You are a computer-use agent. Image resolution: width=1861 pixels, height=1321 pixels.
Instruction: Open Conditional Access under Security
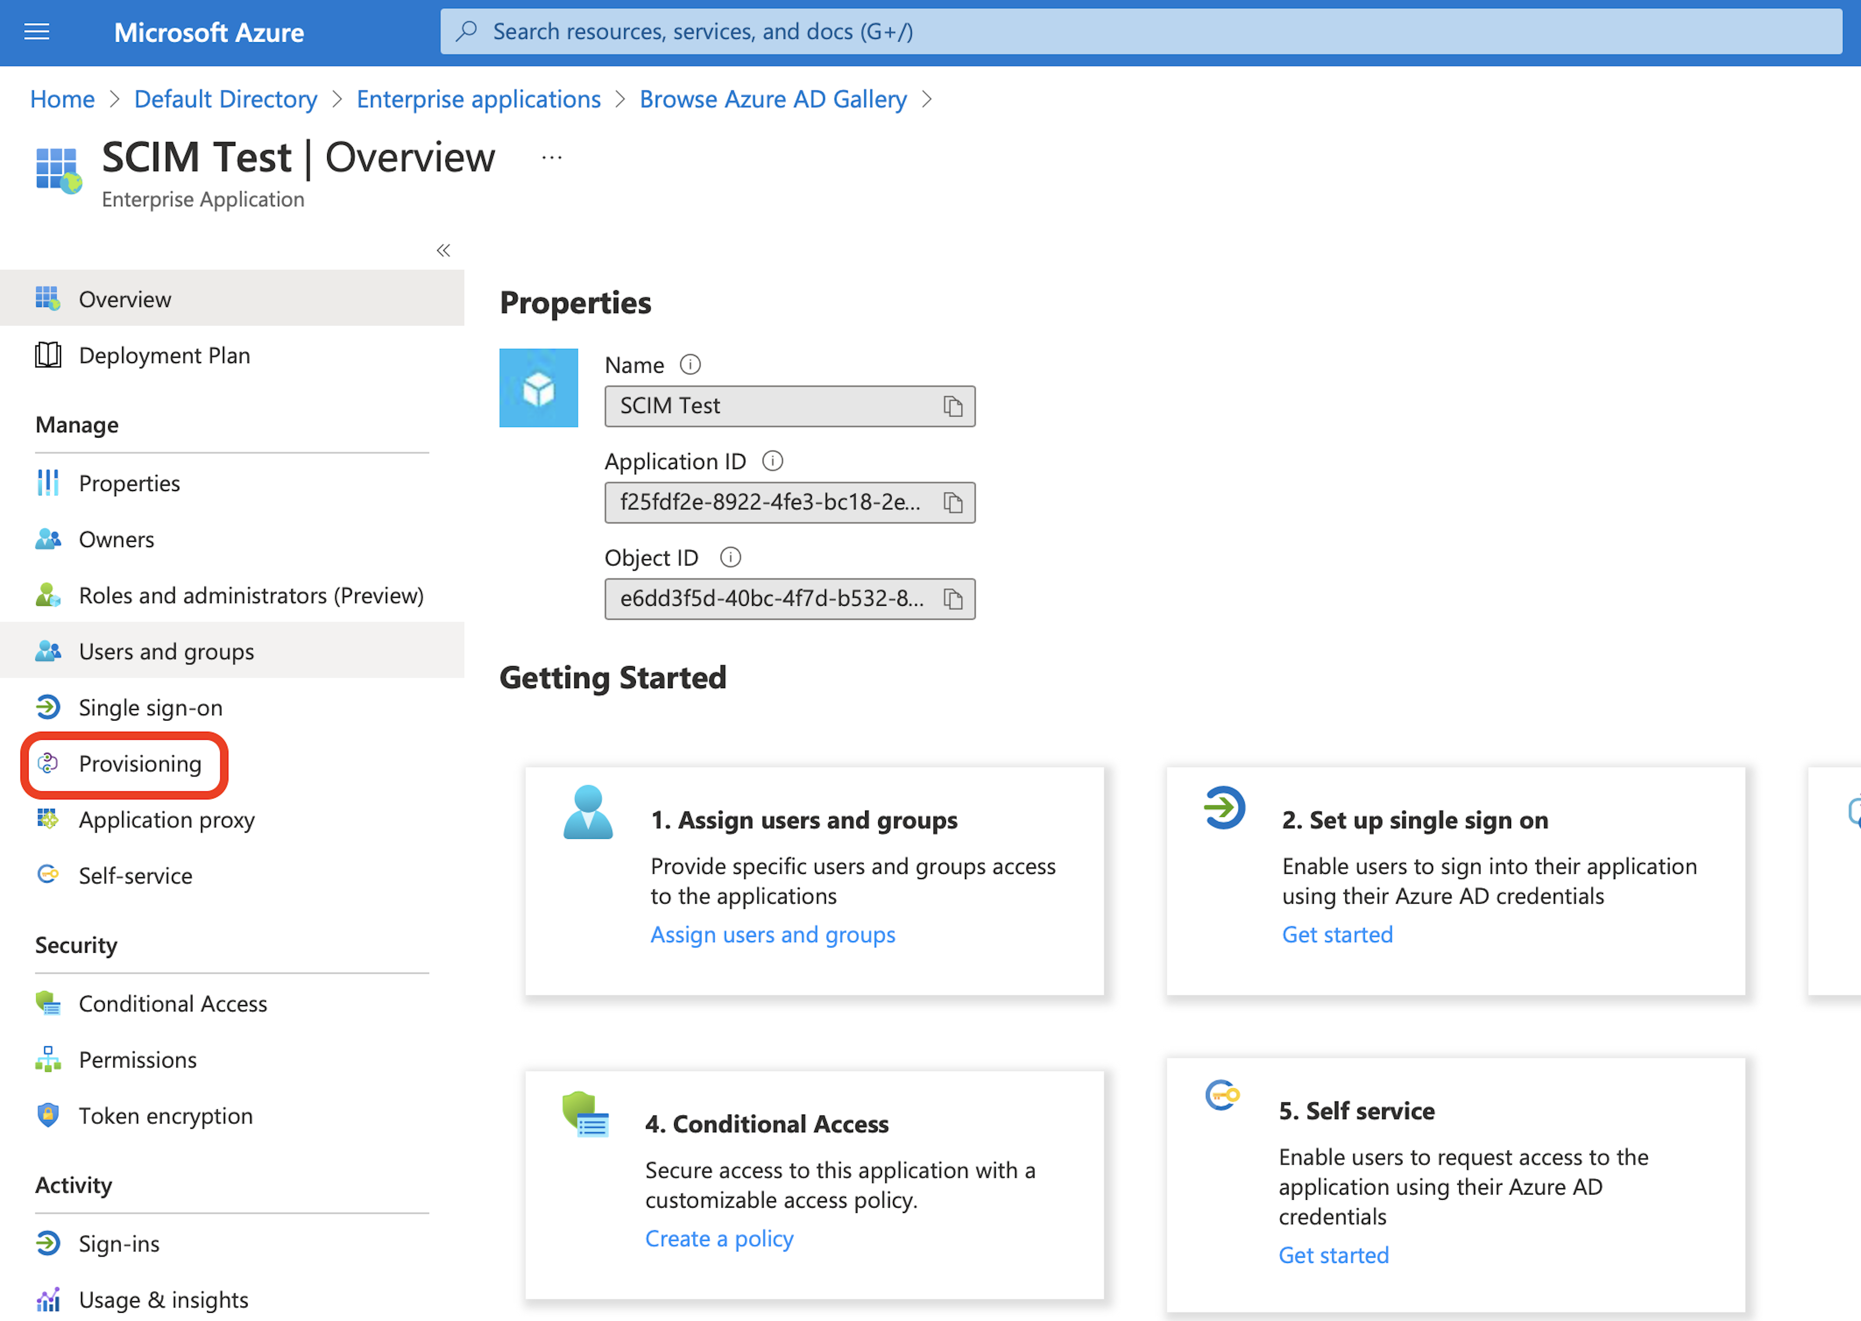[173, 1004]
